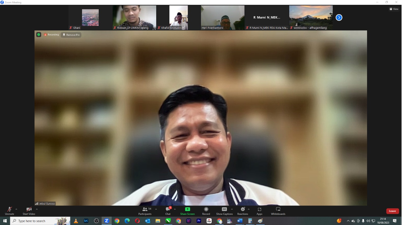Click the green encryption shield icon

pos(39,35)
